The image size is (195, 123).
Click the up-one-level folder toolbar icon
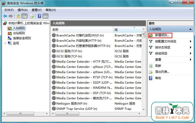coord(19,16)
